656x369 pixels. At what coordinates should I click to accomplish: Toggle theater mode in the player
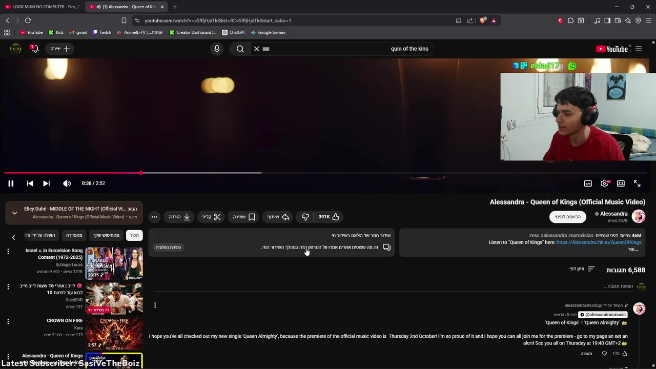coord(621,183)
